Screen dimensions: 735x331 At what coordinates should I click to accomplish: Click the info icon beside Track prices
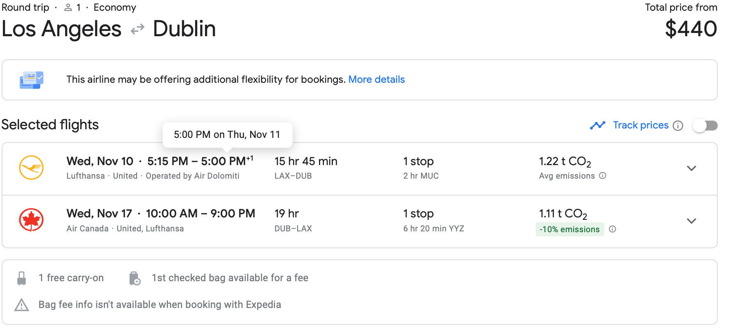tap(678, 126)
